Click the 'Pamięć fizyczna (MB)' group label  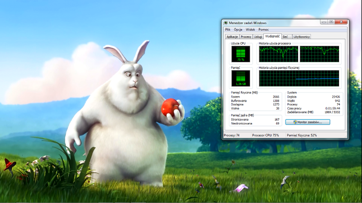coord(244,92)
